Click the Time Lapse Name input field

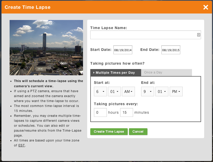pyautogui.click(x=146, y=35)
